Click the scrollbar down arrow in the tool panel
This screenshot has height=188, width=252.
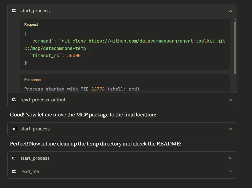[235, 91]
